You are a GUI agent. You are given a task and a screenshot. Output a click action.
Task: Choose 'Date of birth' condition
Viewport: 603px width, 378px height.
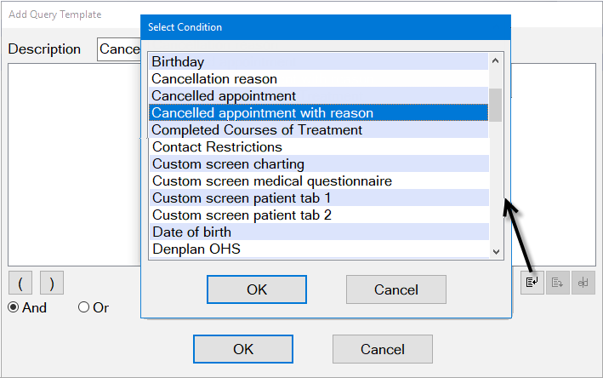tap(318, 232)
